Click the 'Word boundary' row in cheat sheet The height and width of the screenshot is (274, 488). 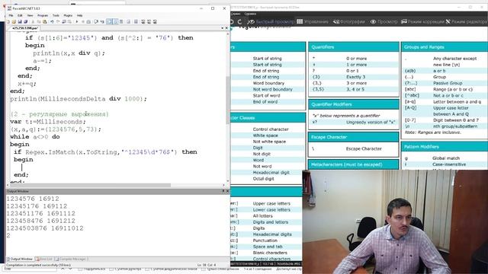click(268, 83)
